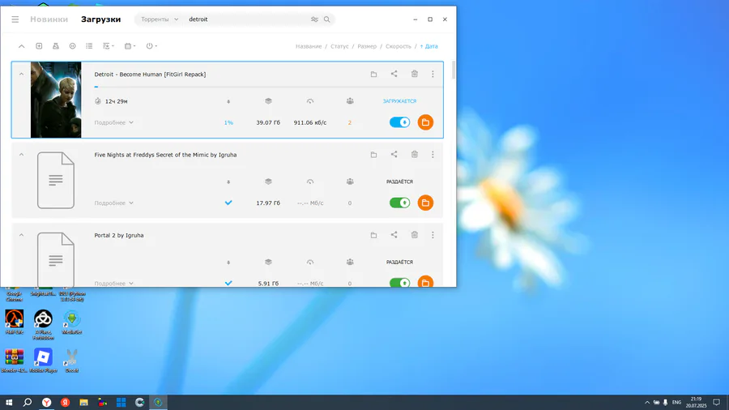Click the 17.97 Гб size value

click(268, 203)
